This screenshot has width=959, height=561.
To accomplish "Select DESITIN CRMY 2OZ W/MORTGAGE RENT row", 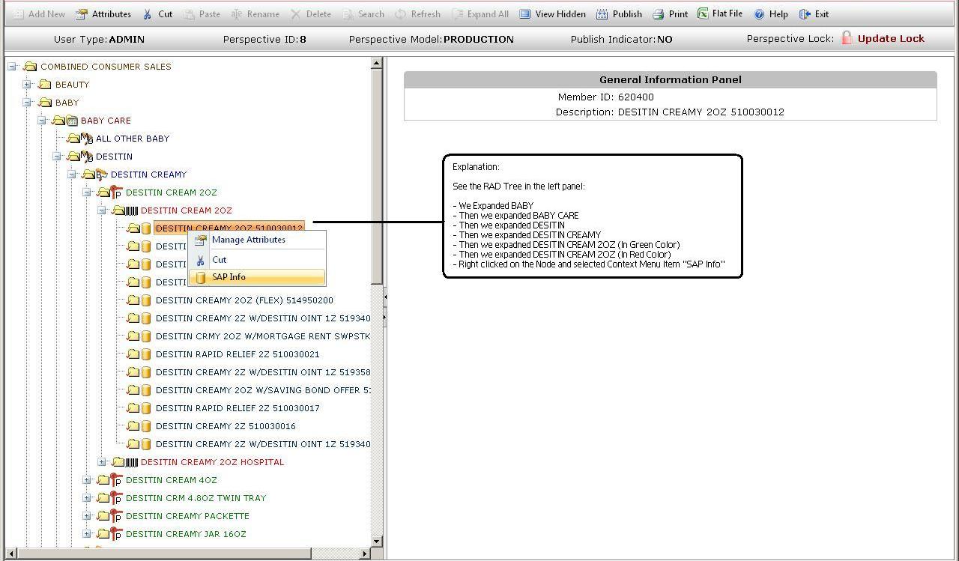I will point(263,336).
